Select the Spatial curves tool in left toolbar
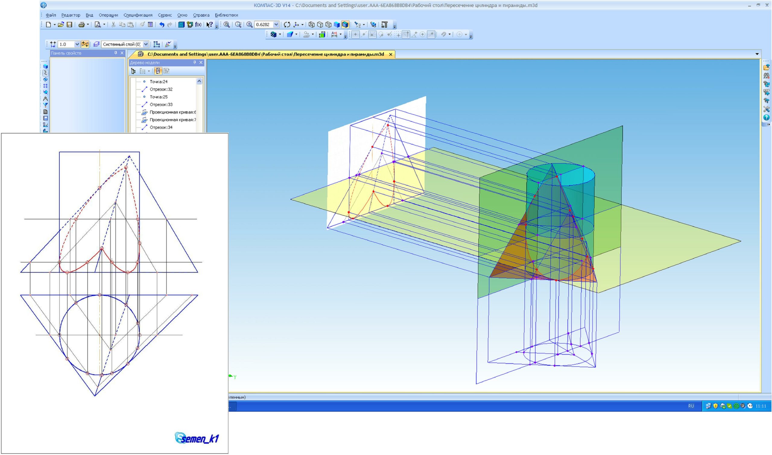 pos(46,73)
